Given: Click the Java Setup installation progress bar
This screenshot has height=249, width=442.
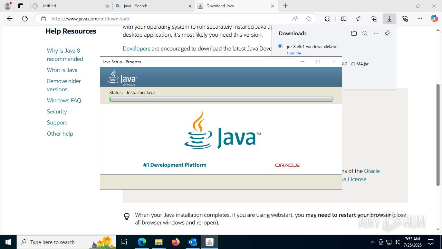Looking at the screenshot, I should coord(221,99).
